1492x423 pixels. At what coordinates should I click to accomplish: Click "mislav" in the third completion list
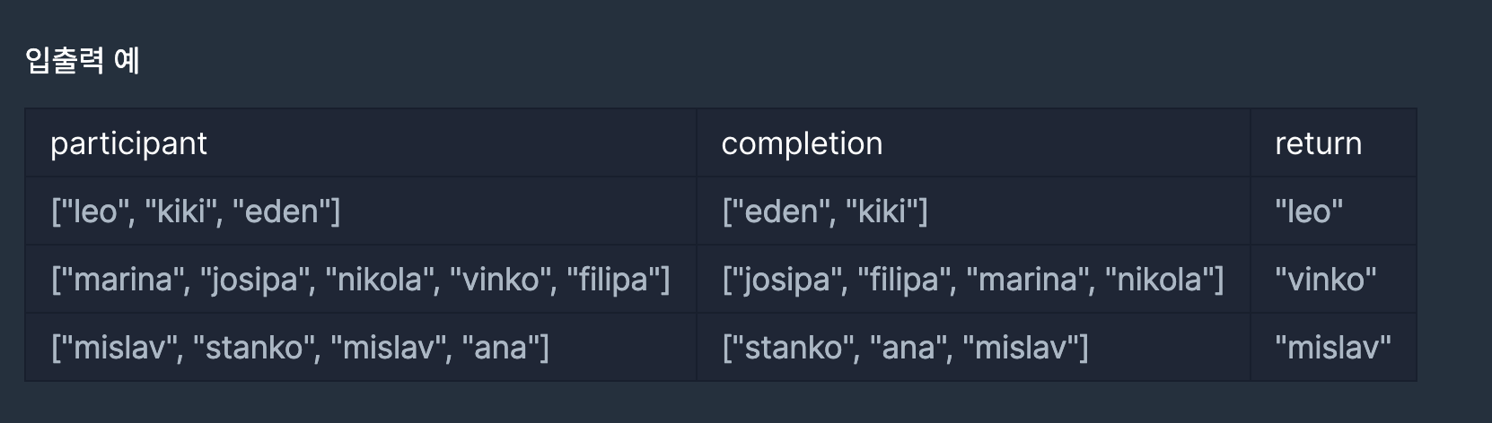(x=1019, y=348)
